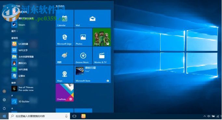Show hidden tray icons with the chevron
222x120 pixels.
[204, 116]
